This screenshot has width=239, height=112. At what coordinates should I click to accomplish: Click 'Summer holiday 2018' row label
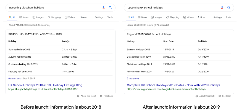click(x=19, y=49)
